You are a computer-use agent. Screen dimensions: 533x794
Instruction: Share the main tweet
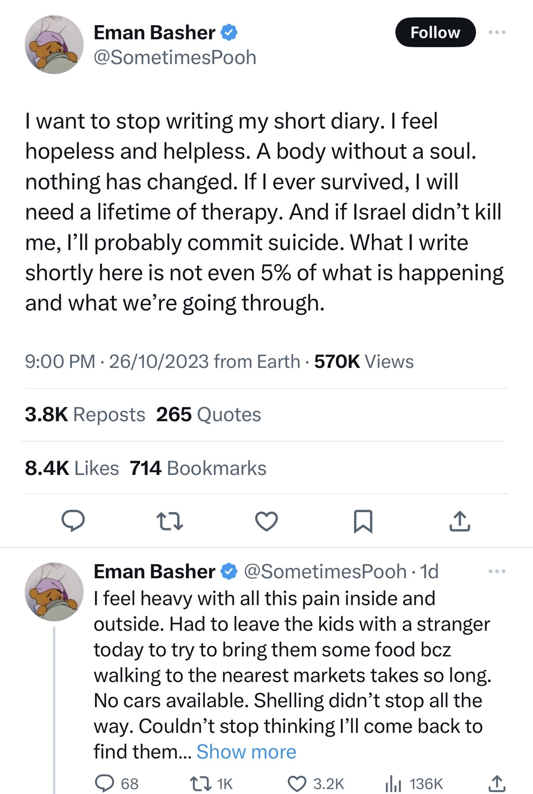(x=460, y=521)
